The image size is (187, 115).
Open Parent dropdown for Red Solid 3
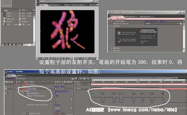coord(83,84)
